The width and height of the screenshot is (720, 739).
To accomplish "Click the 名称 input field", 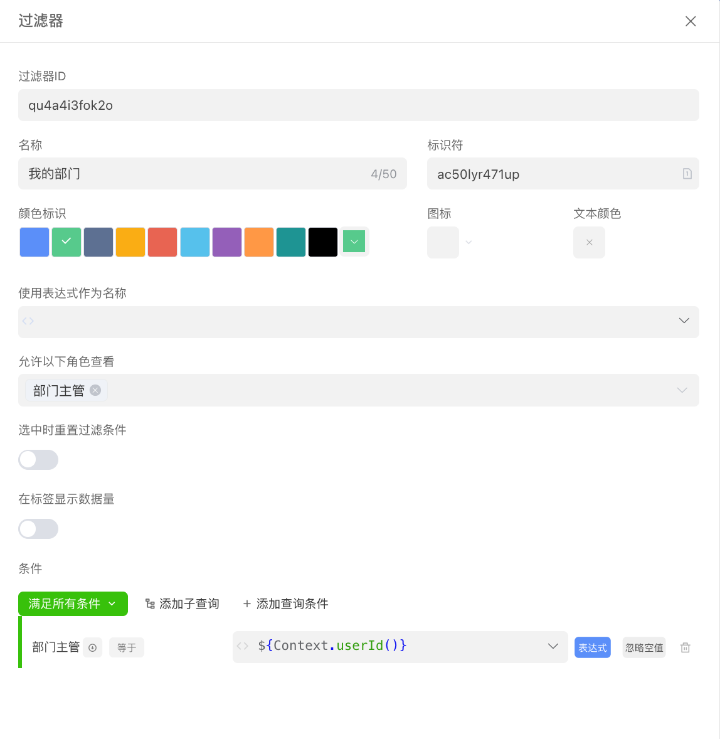I will tap(188, 174).
